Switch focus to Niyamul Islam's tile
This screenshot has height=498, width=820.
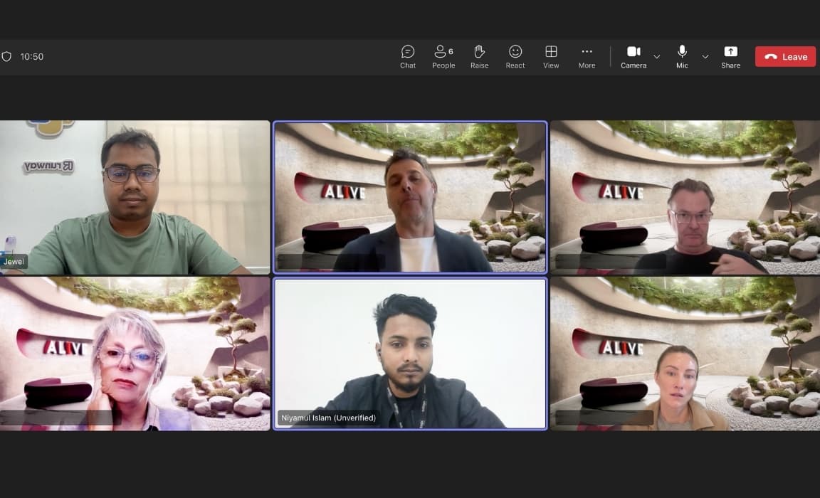(410, 354)
